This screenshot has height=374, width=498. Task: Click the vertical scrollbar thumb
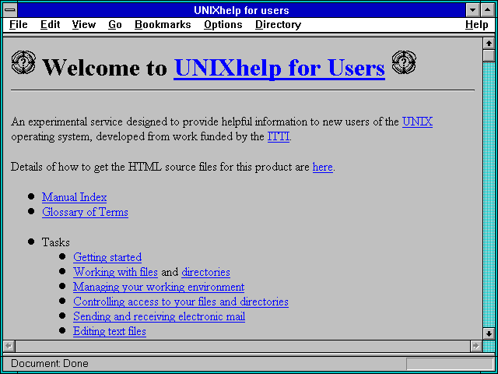(x=489, y=55)
